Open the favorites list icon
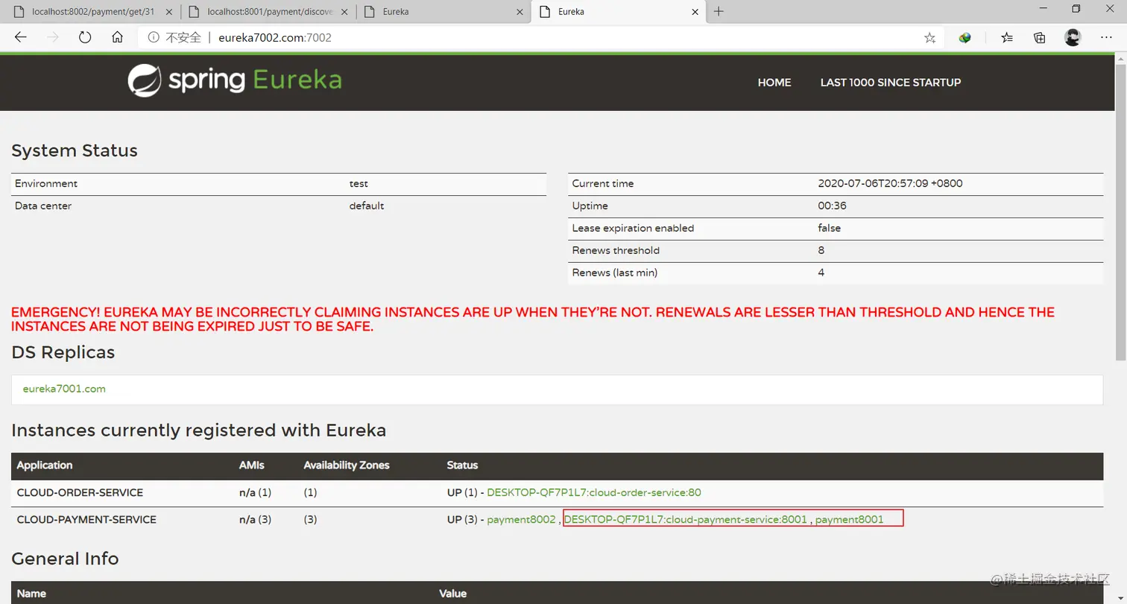Image resolution: width=1127 pixels, height=604 pixels. point(1007,37)
